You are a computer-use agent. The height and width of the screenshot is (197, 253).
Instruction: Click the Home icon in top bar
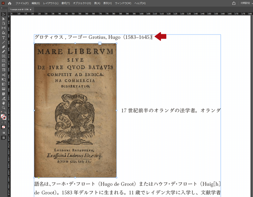point(10,3)
